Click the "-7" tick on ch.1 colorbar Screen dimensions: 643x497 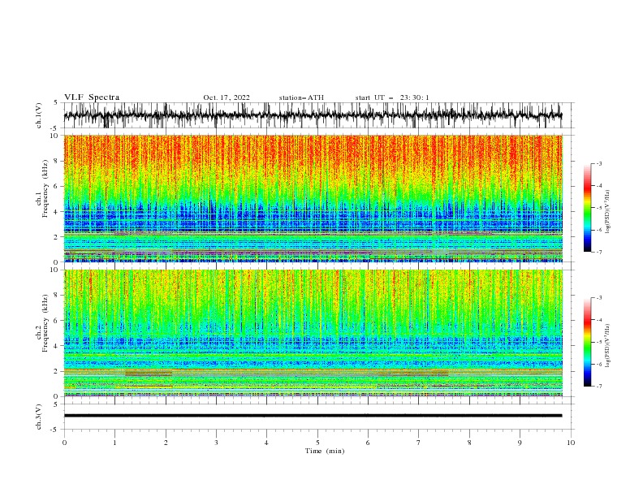tap(598, 252)
